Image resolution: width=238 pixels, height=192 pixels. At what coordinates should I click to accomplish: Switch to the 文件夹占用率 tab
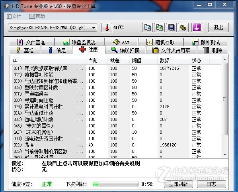click(x=172, y=50)
